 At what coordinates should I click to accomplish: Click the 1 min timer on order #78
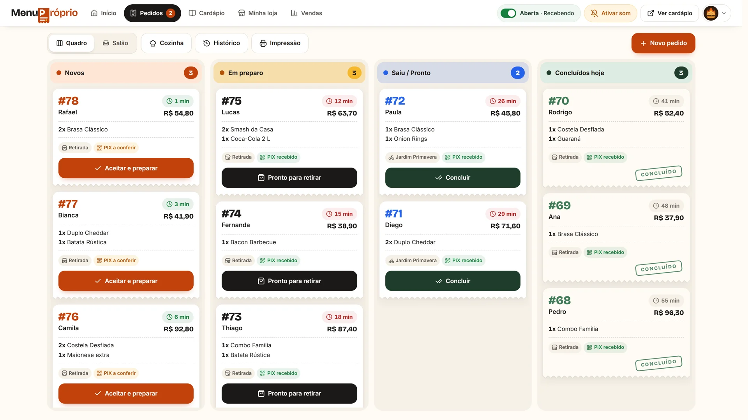click(x=178, y=101)
